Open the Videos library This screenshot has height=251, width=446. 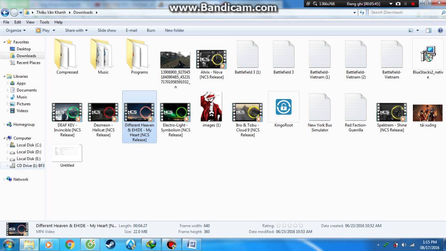22,111
